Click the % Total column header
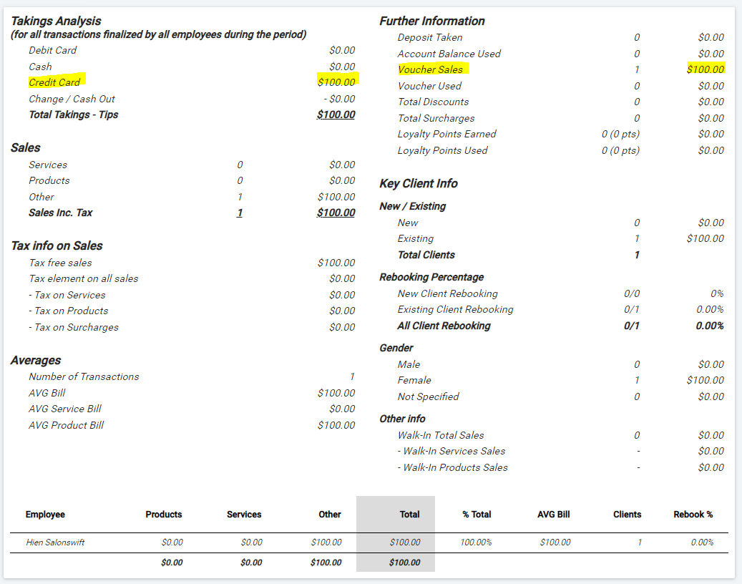The width and height of the screenshot is (742, 584). [x=477, y=514]
